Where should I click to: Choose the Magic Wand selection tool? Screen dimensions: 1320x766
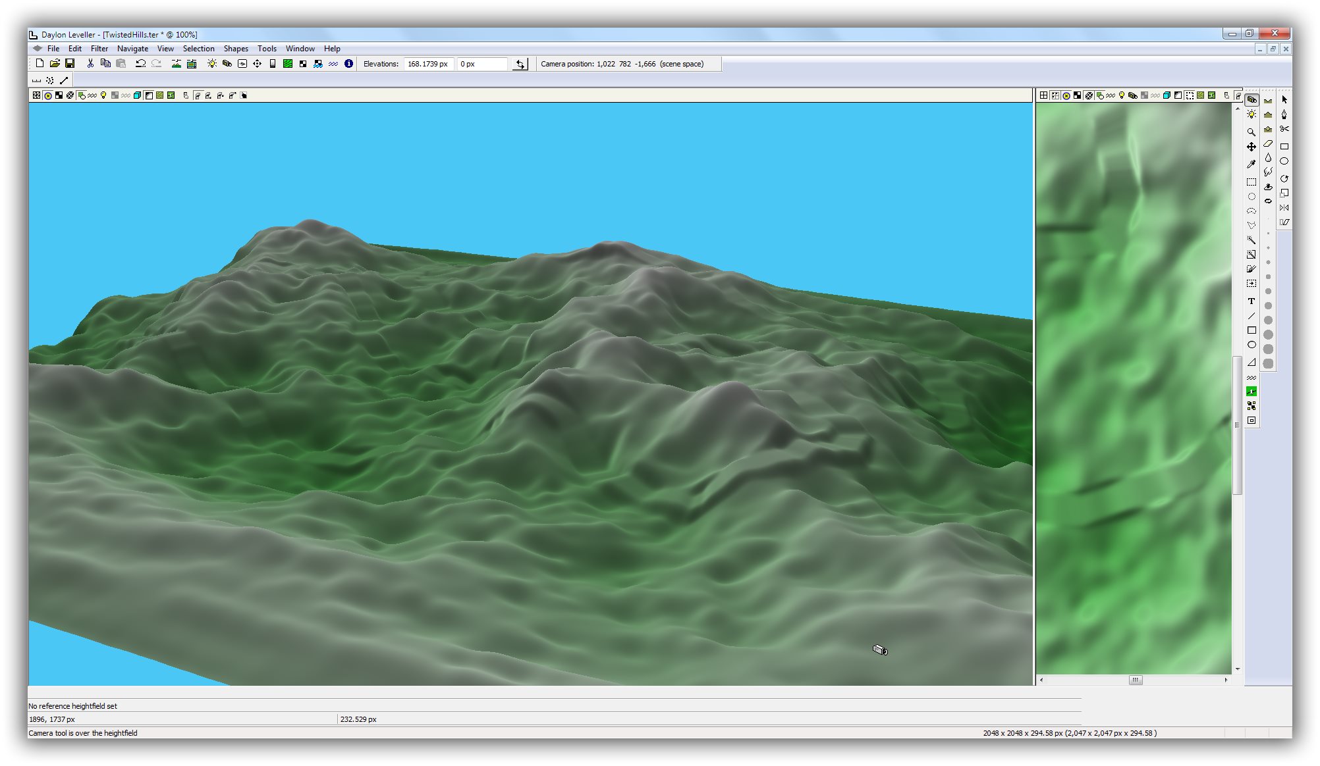coord(1251,240)
